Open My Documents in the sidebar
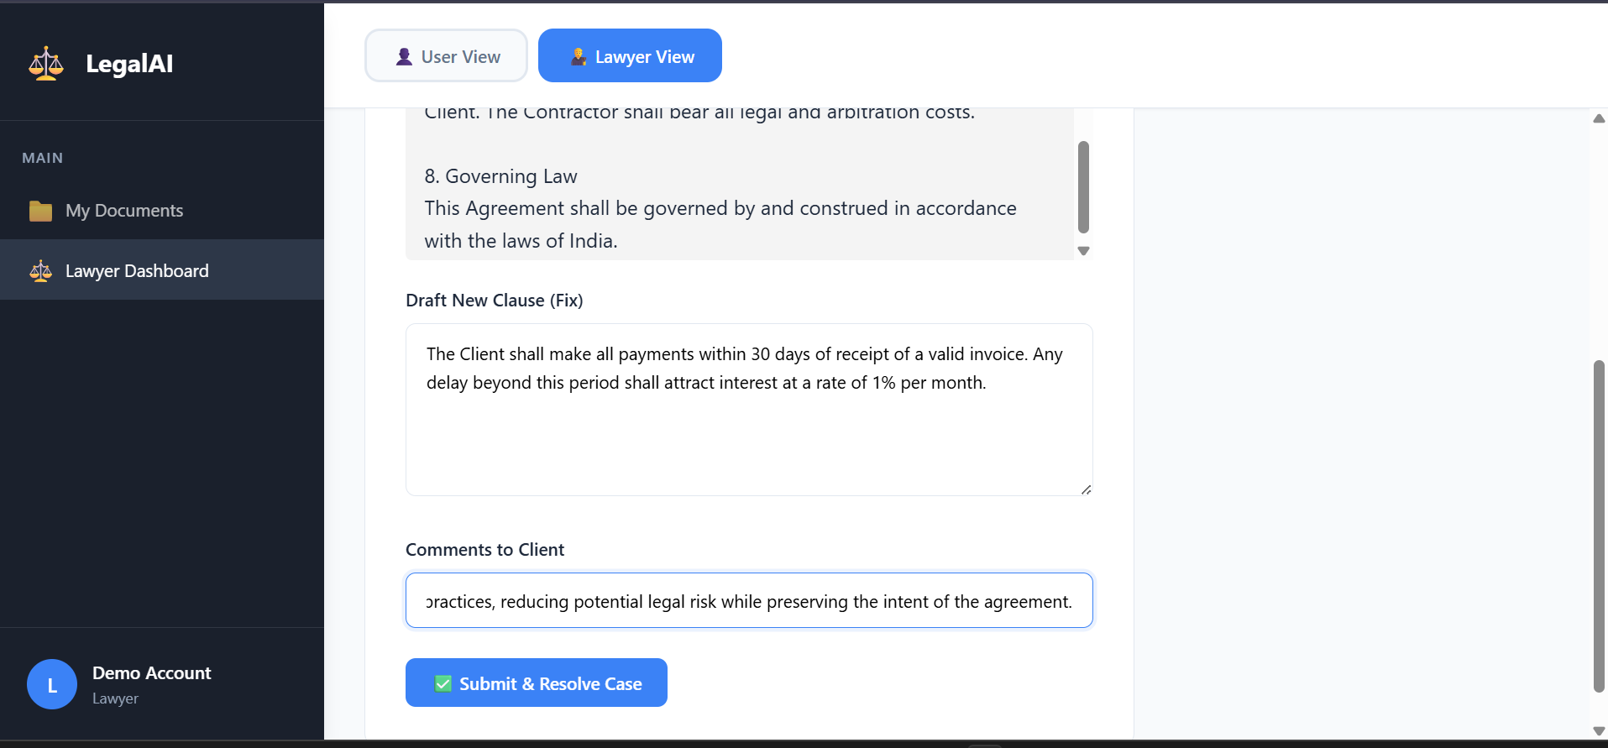Viewport: 1608px width, 748px height. coord(162,211)
